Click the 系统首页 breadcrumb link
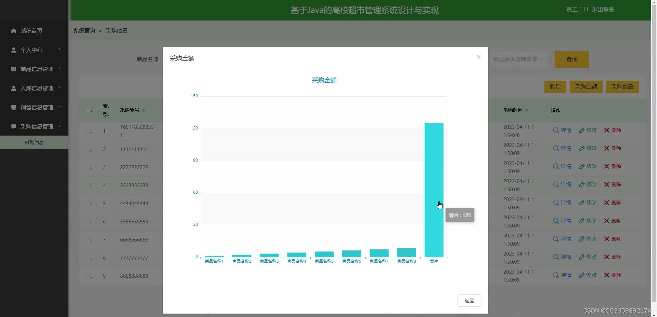Viewport: 657px width, 317px height. point(85,30)
